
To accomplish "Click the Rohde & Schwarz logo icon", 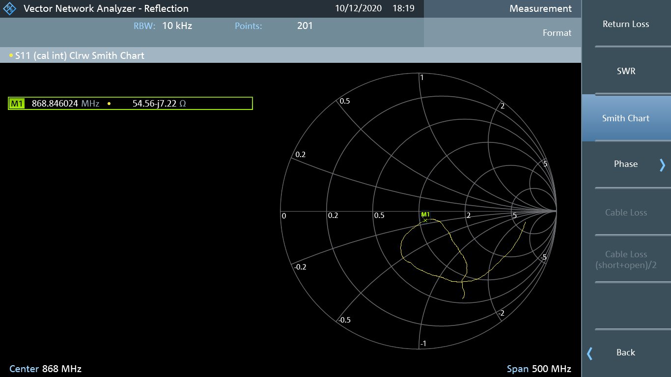I will point(9,8).
